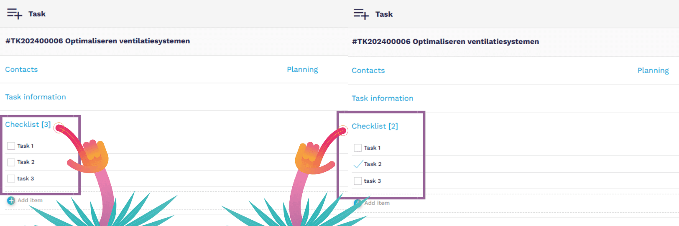Click the task title in the right panel
Image resolution: width=679 pixels, height=226 pixels.
(x=445, y=42)
